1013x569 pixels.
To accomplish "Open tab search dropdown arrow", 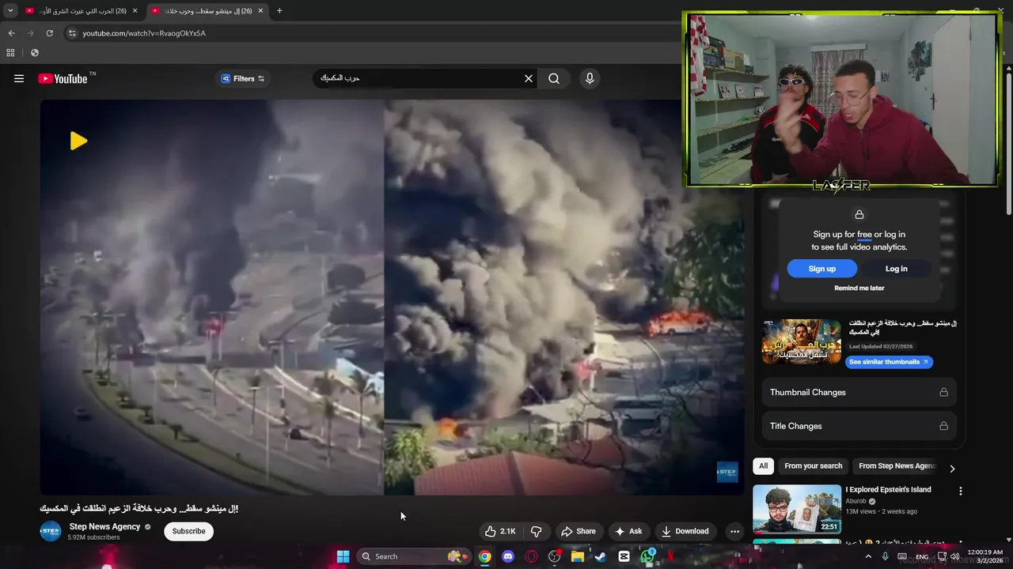I will 10,11.
